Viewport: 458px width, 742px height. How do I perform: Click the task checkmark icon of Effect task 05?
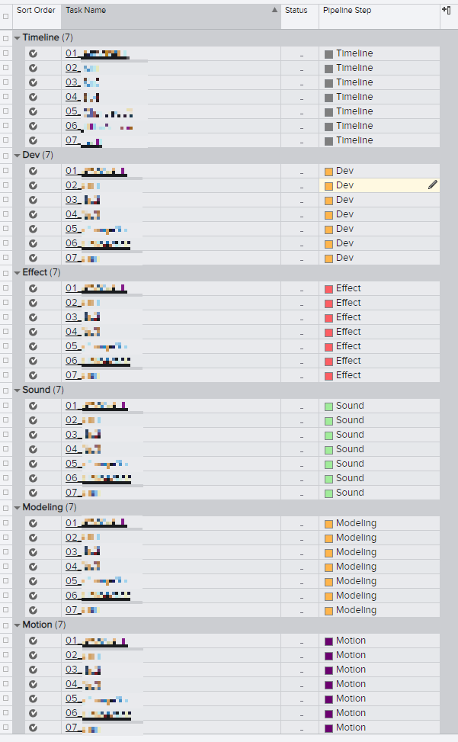click(x=33, y=346)
